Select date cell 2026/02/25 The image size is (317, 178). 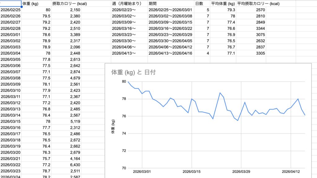(11, 10)
